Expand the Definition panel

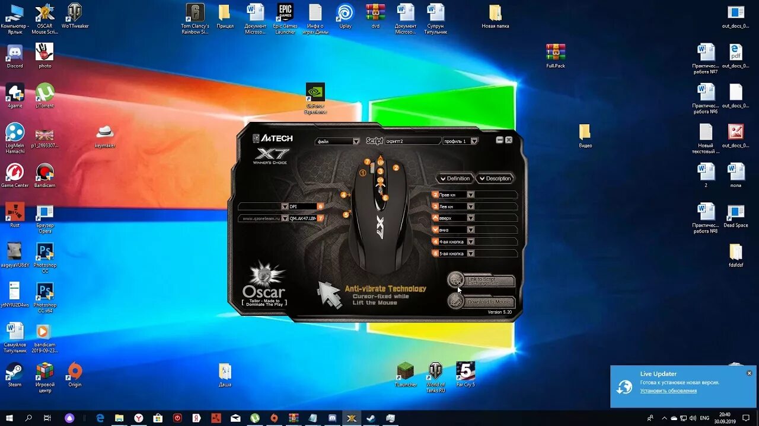(455, 178)
